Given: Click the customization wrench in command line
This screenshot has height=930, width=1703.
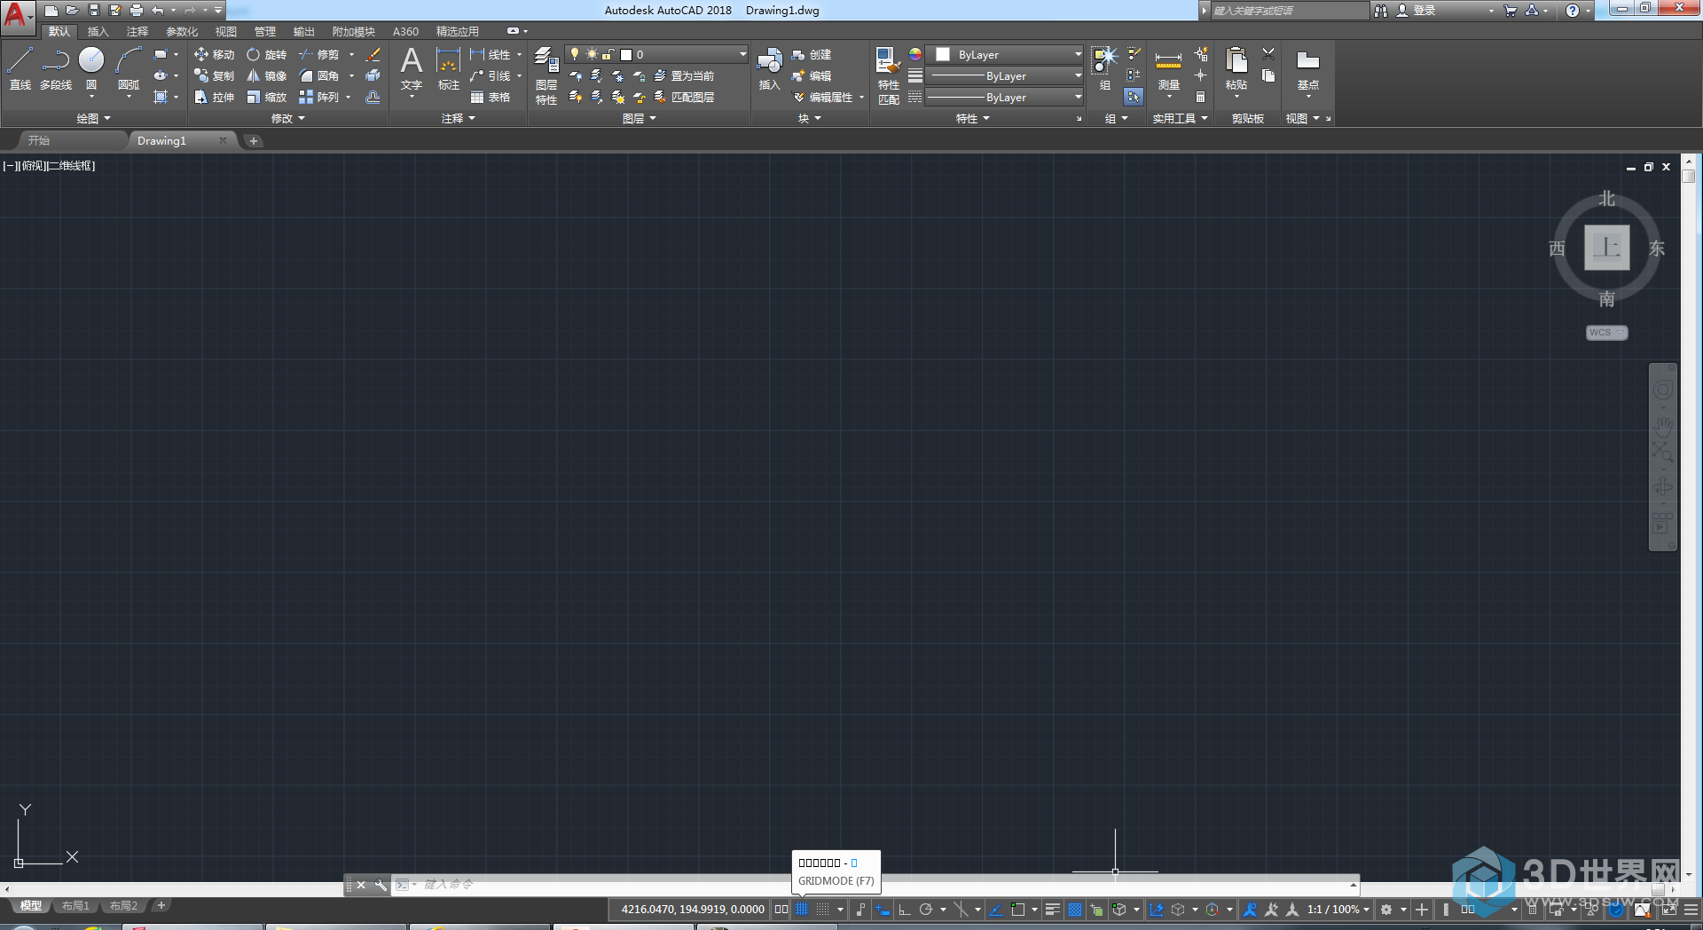Looking at the screenshot, I should pos(381,885).
